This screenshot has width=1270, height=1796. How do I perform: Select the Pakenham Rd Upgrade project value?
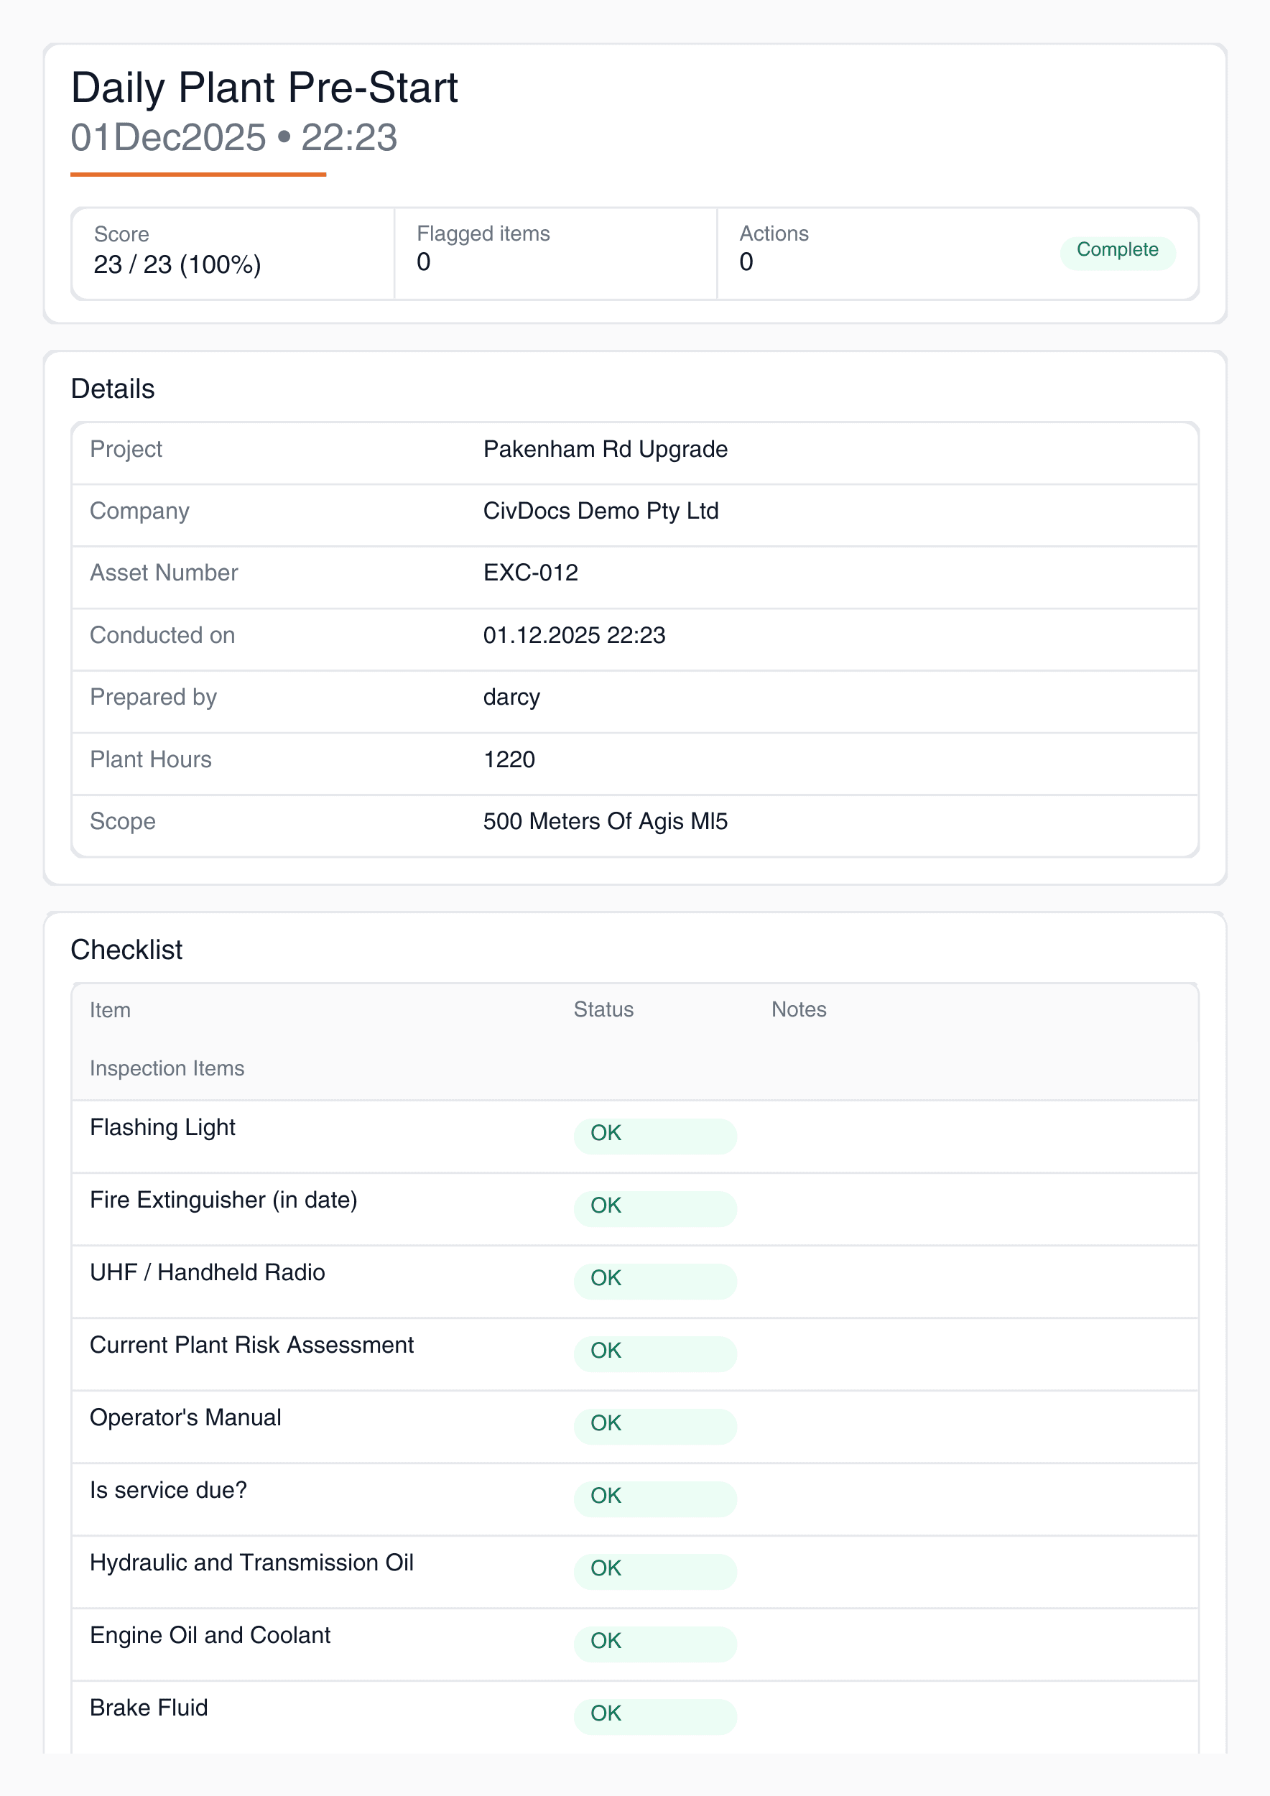click(605, 450)
